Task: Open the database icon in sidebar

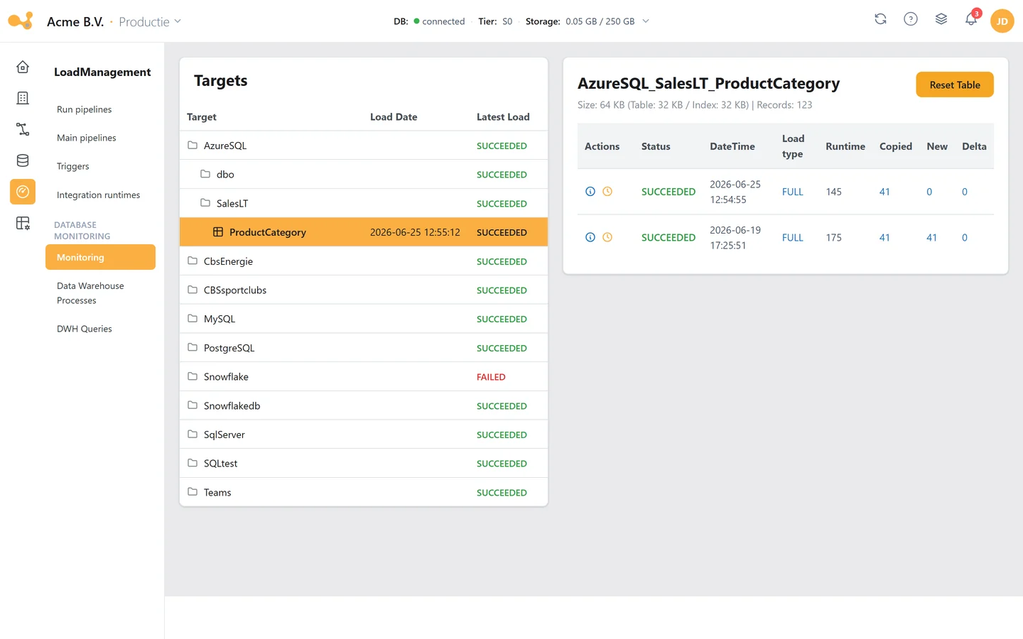Action: coord(23,160)
